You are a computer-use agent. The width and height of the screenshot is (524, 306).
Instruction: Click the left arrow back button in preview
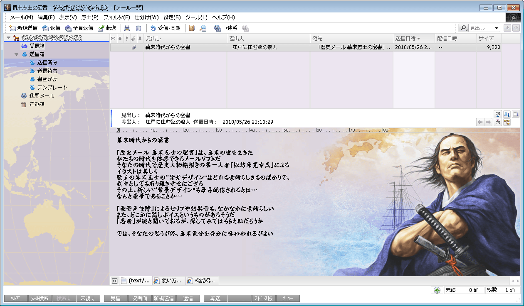pyautogui.click(x=480, y=122)
